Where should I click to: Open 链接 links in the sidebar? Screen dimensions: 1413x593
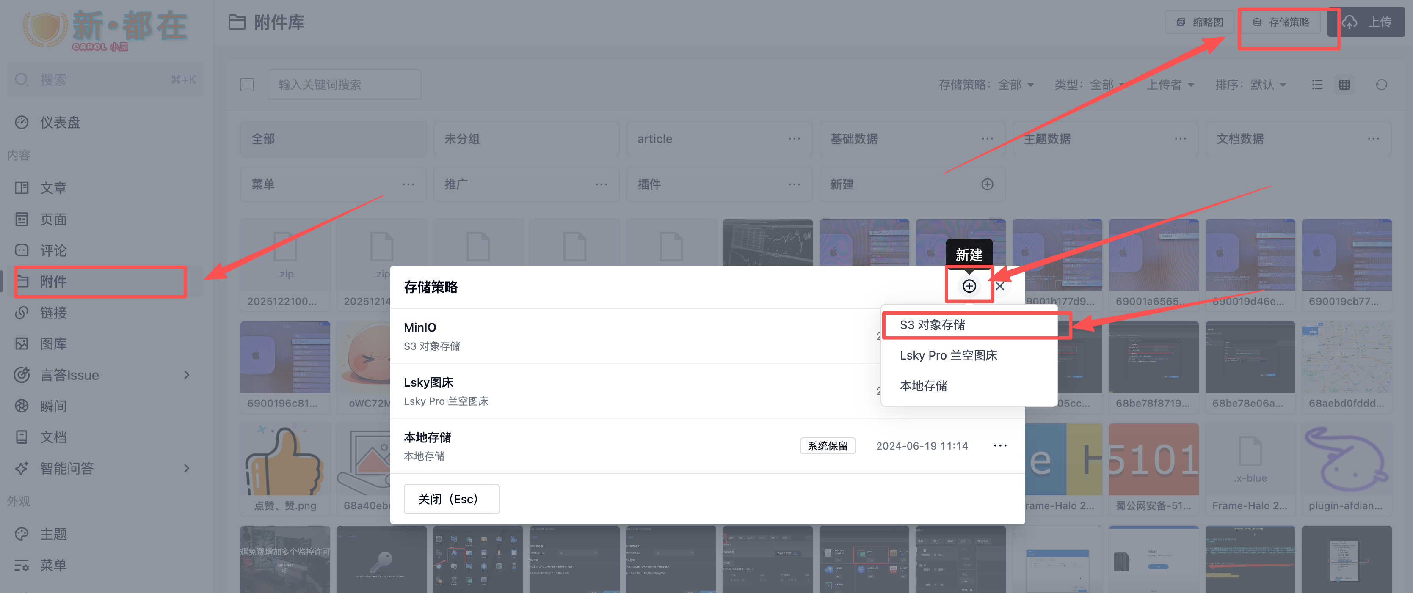click(52, 313)
